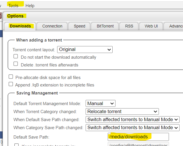Toggle Pre-allocate disk space for all files
This screenshot has height=146, width=183.
point(11,77)
